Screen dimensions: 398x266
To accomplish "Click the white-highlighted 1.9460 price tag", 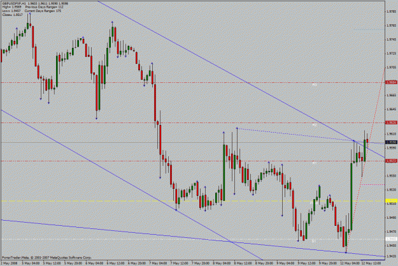I will pyautogui.click(x=391, y=239).
